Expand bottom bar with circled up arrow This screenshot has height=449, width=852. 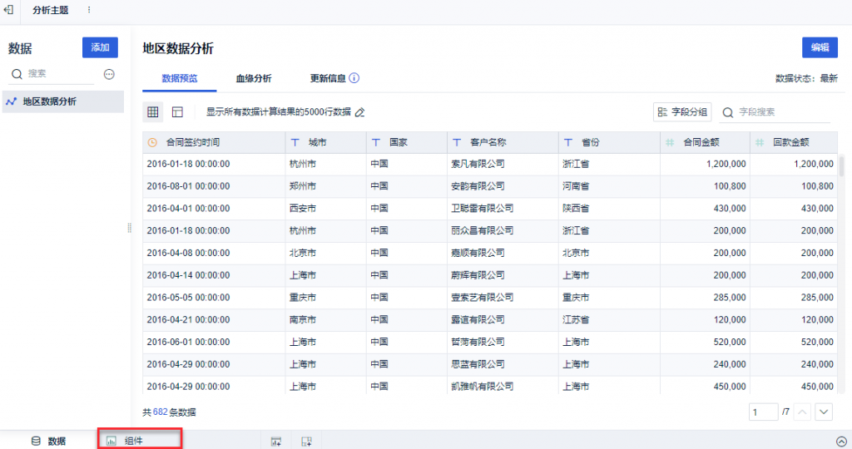coord(841,442)
